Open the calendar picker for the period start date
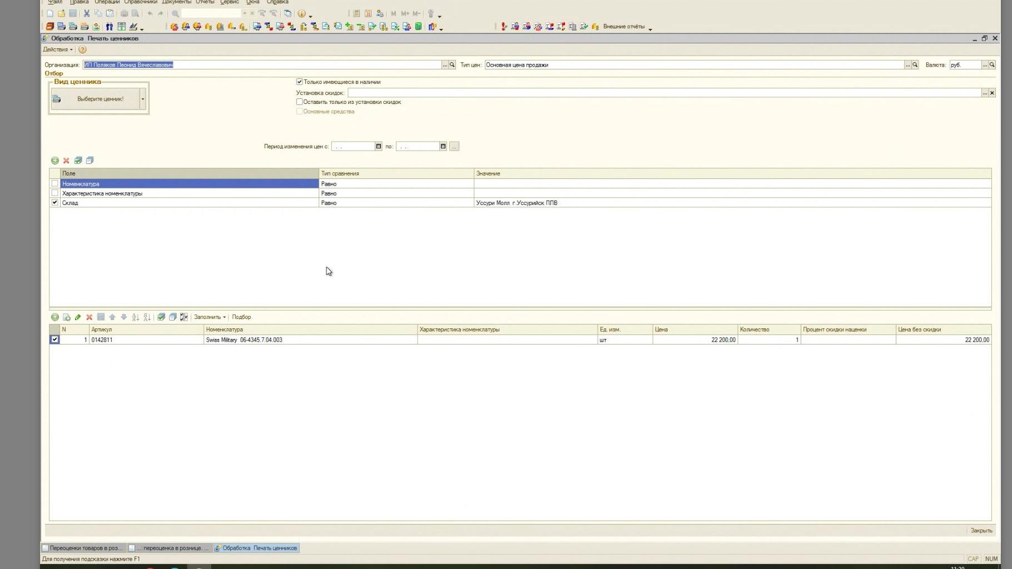The image size is (1012, 569). (379, 147)
